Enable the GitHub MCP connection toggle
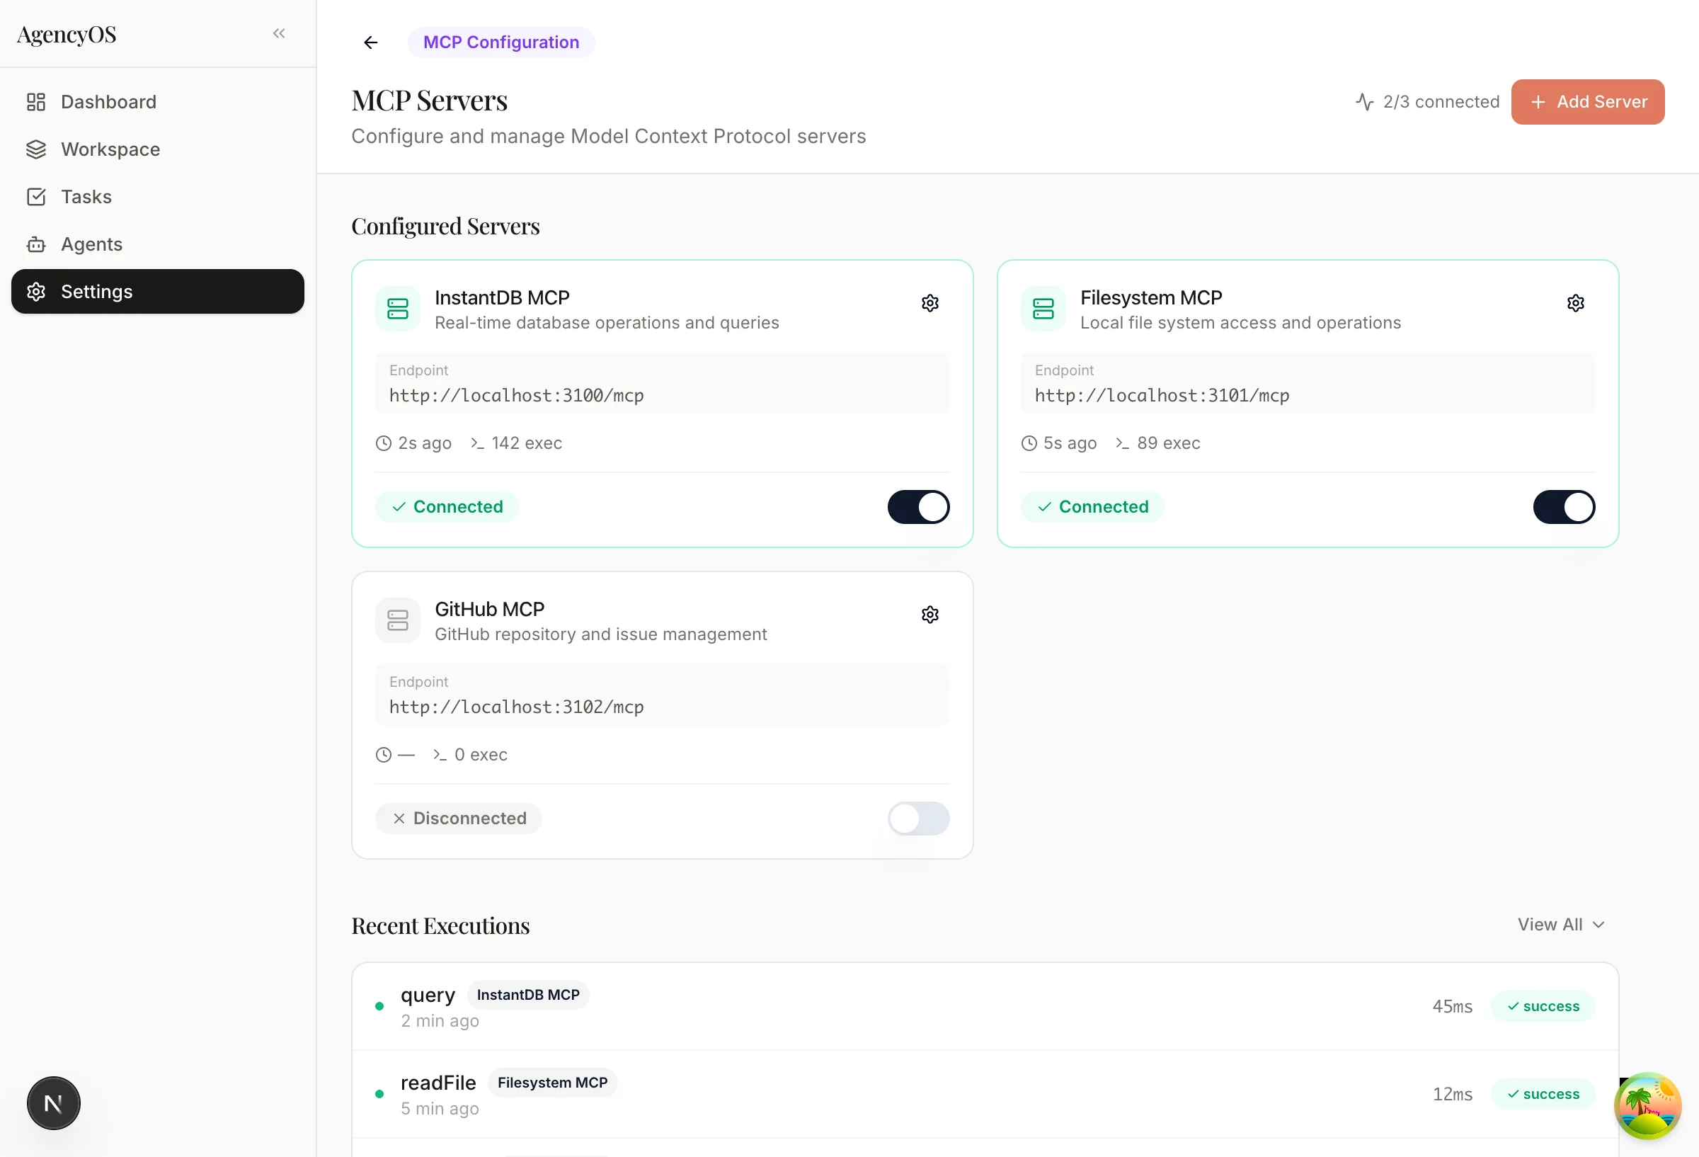Screen dimensions: 1699x1157 pyautogui.click(x=918, y=819)
